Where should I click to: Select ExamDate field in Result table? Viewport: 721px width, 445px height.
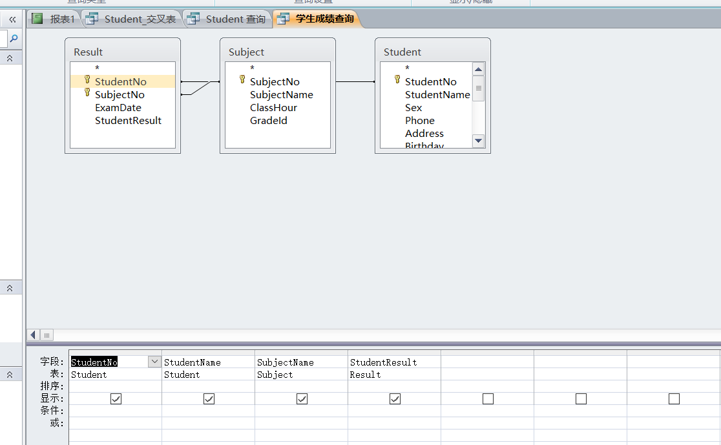(x=118, y=108)
